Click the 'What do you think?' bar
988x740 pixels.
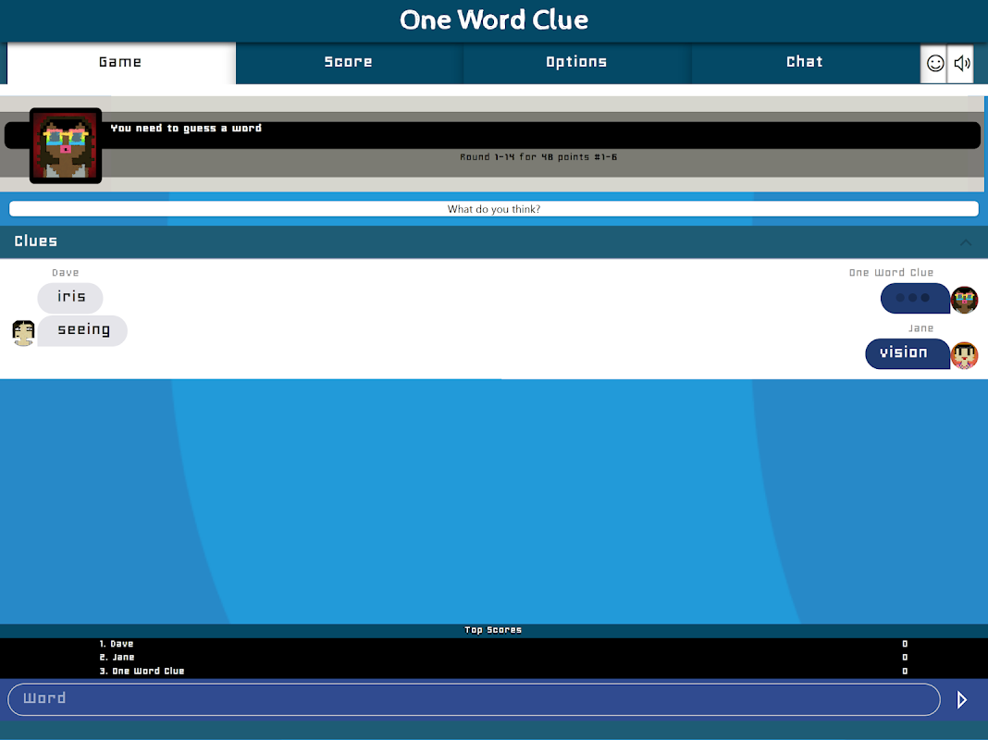(494, 209)
